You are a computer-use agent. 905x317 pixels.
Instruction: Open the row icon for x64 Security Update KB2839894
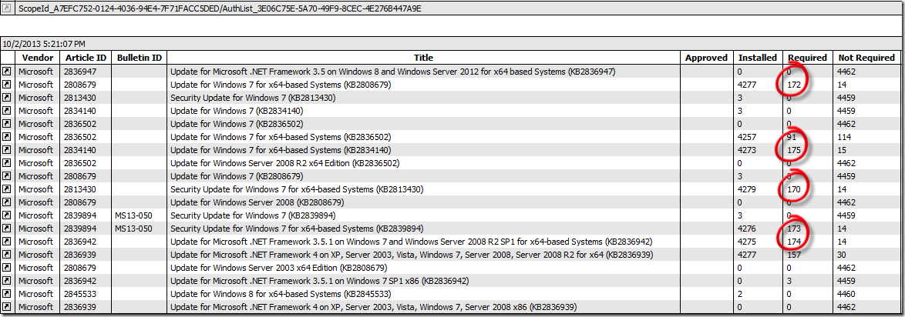pos(7,229)
